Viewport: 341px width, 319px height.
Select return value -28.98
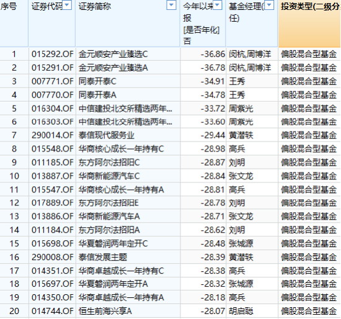213,149
